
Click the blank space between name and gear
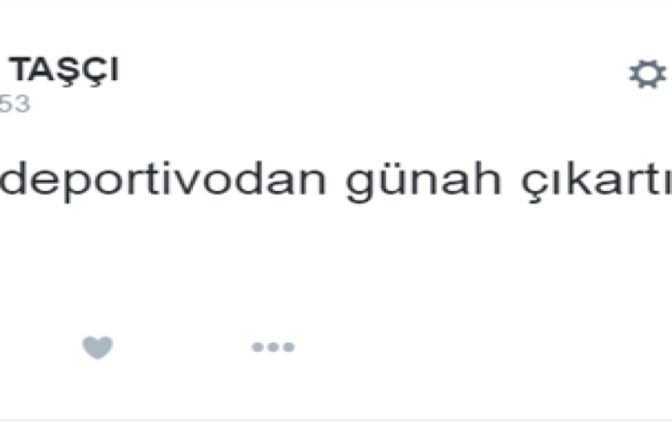pyautogui.click(x=373, y=72)
